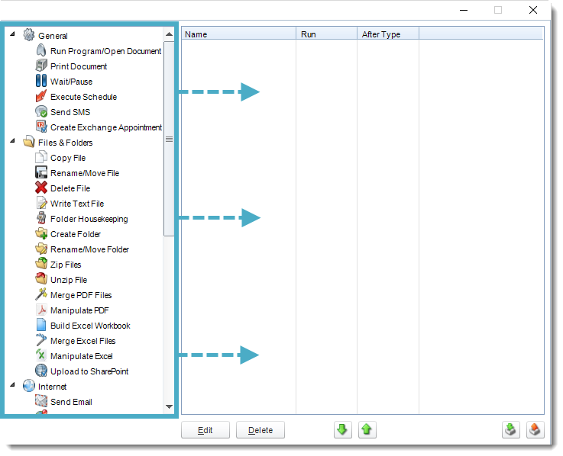Select the Folder Housekeeping task
This screenshot has width=563, height=456.
coord(89,219)
